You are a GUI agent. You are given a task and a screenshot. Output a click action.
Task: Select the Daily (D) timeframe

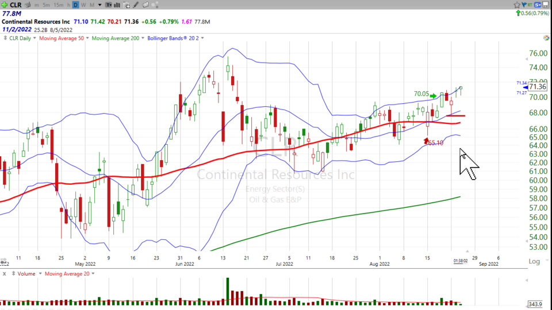75,5
